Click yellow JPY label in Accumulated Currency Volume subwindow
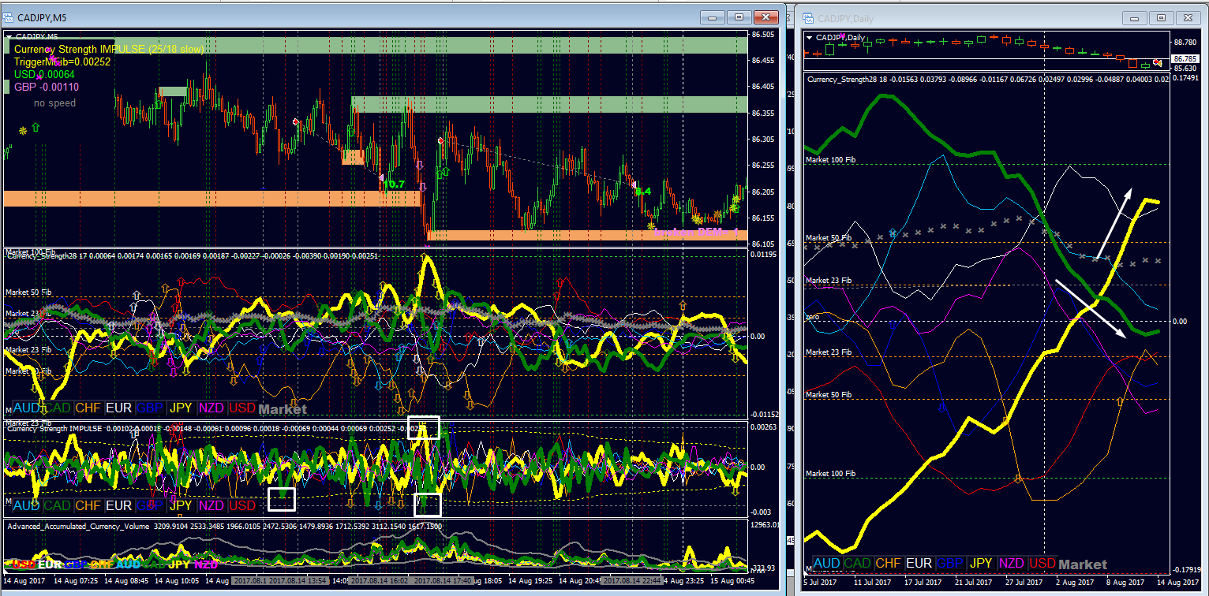Viewport: 1209px width, 596px height. click(x=180, y=564)
